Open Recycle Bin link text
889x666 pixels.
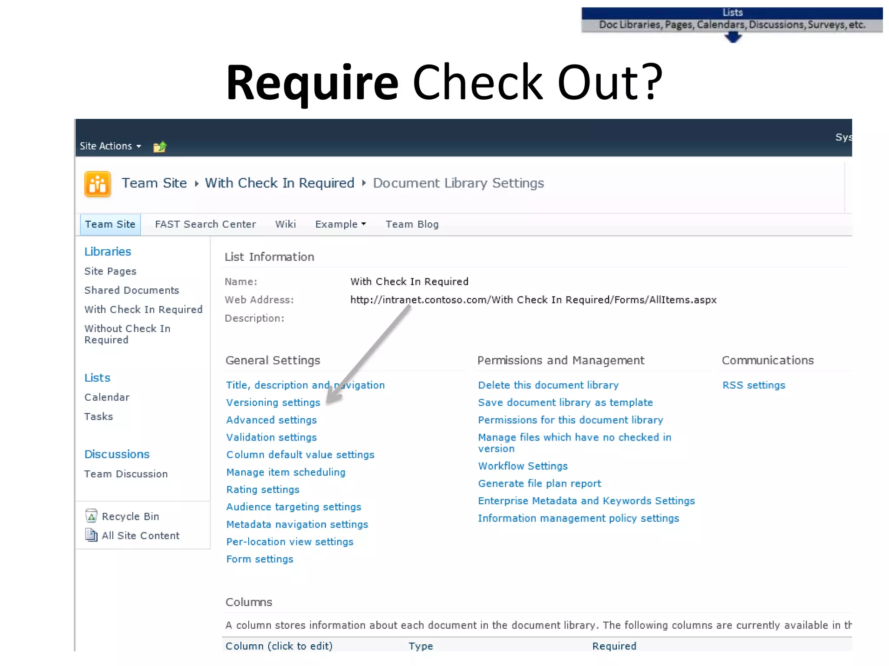pos(130,516)
